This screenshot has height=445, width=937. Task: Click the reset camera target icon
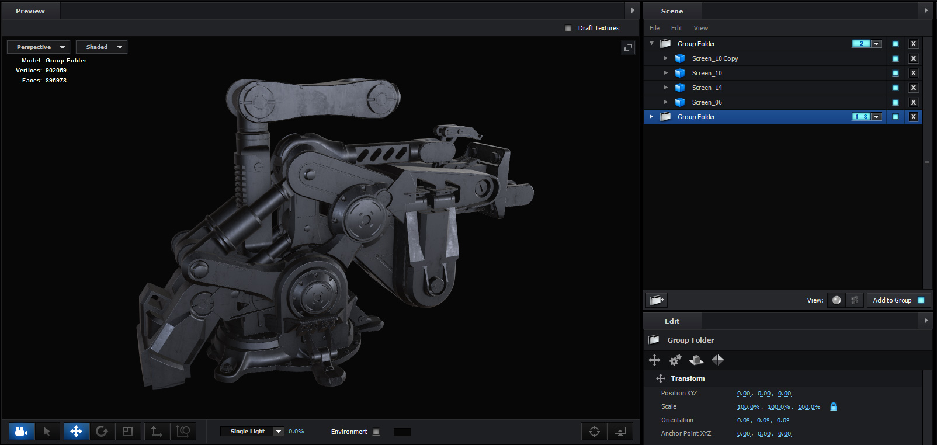click(x=594, y=432)
